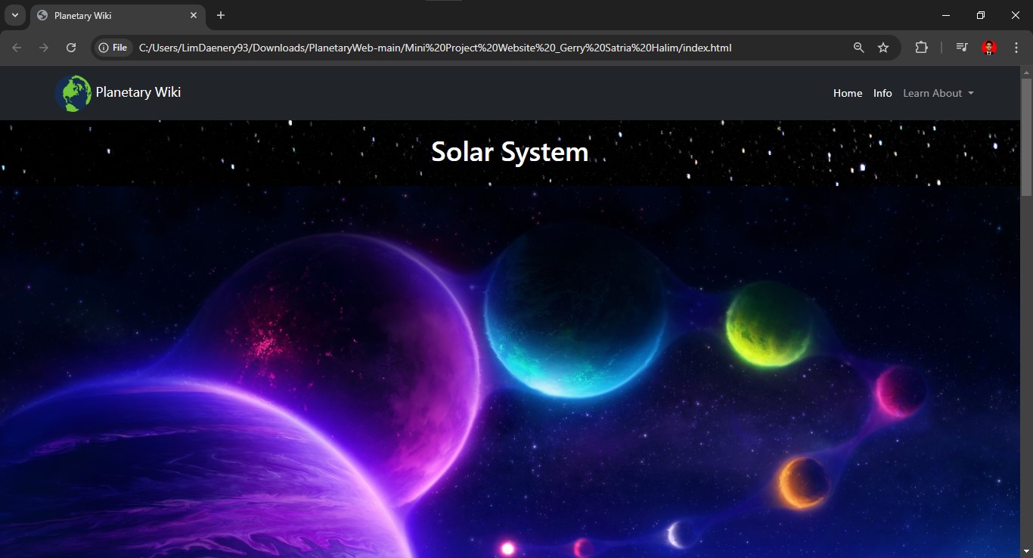The height and width of the screenshot is (558, 1033).
Task: Open the browser Extensions puzzle icon
Action: point(921,47)
